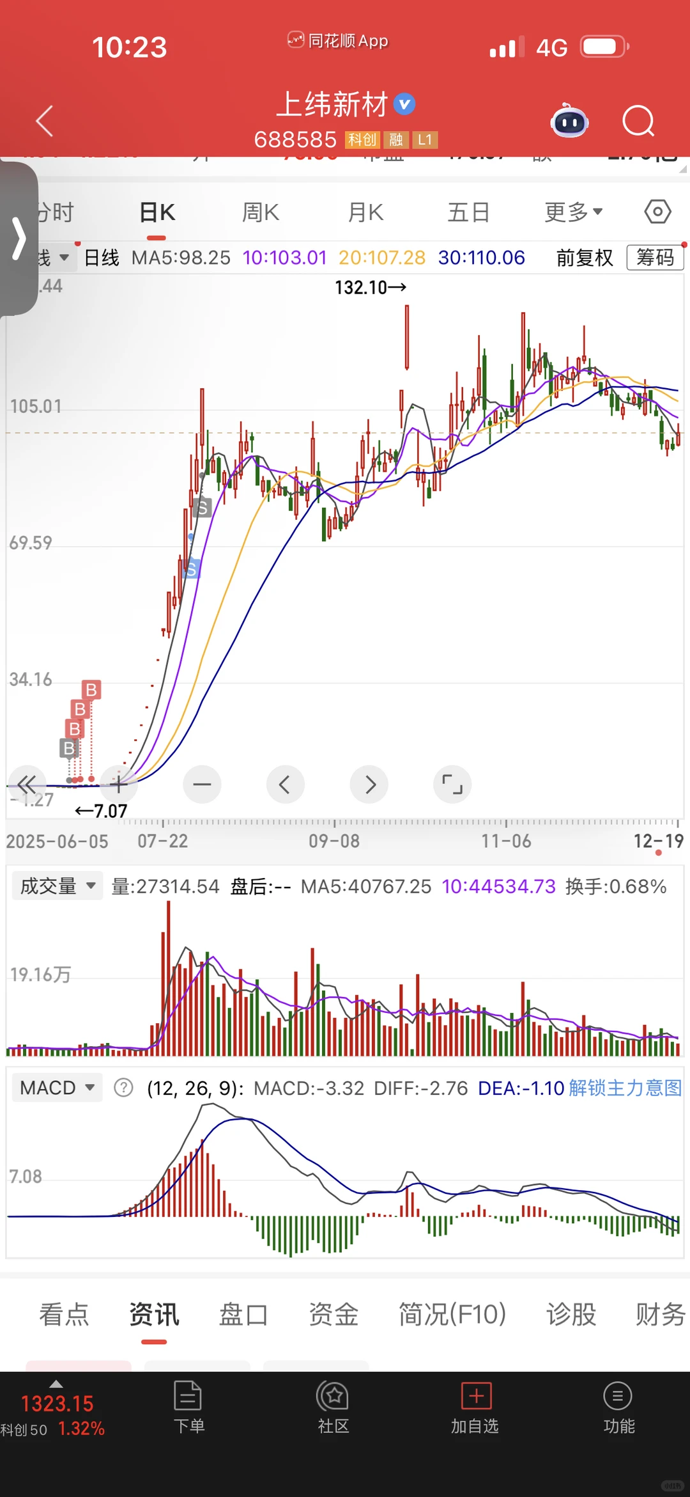The width and height of the screenshot is (690, 1497).
Task: Open 资金 section tab
Action: [x=333, y=1315]
